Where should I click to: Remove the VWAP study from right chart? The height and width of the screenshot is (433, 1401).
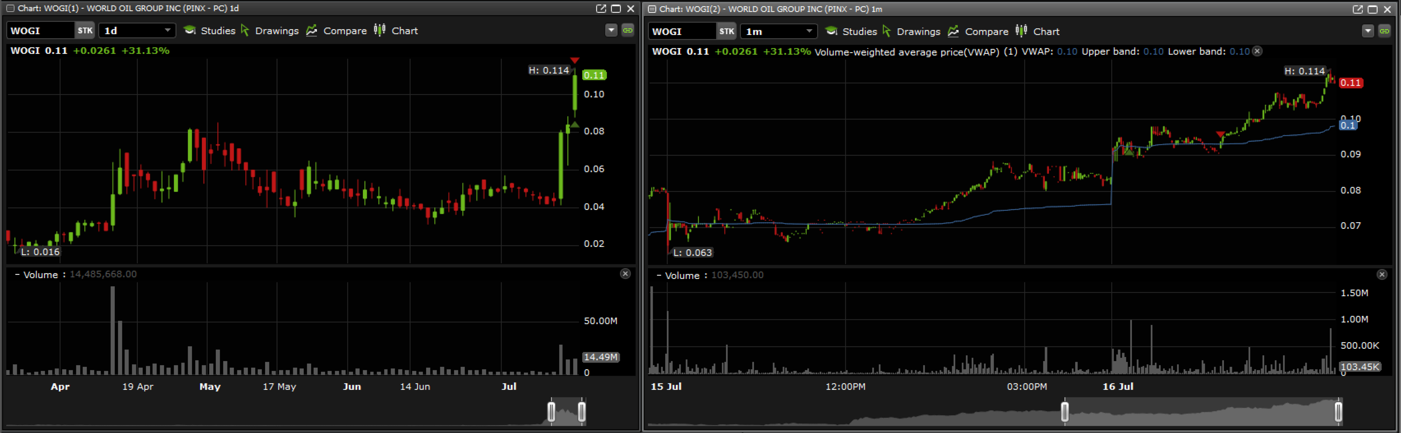[1258, 51]
